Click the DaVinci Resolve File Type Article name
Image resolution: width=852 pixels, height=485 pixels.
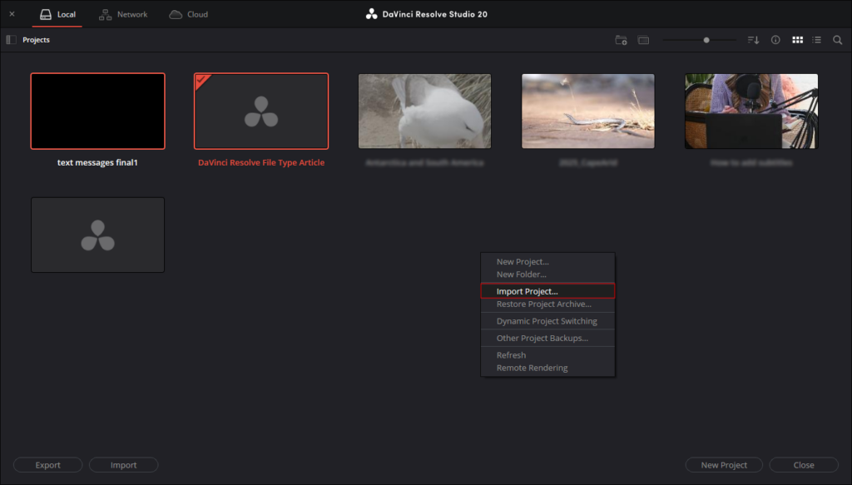[261, 162]
